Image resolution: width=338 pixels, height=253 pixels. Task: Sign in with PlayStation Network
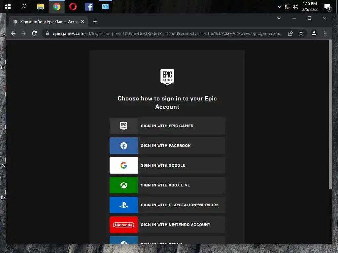tap(167, 205)
